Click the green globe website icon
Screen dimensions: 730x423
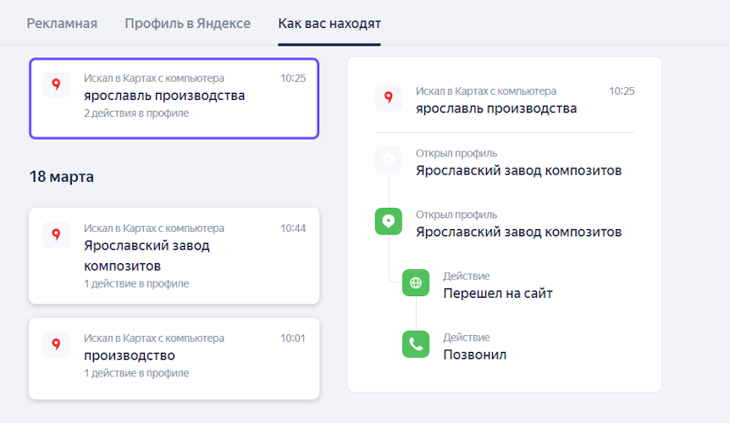pyautogui.click(x=416, y=283)
